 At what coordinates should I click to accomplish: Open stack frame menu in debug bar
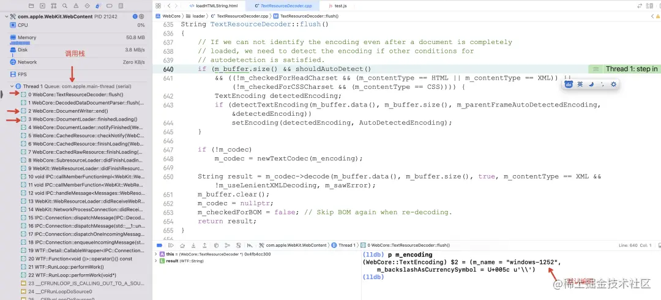tap(405, 245)
